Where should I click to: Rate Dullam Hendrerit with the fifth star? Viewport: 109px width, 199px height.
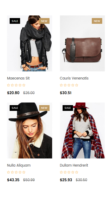77,172
